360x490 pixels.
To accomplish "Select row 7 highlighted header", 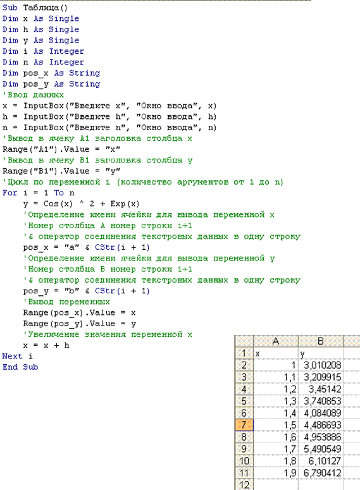I will [244, 425].
